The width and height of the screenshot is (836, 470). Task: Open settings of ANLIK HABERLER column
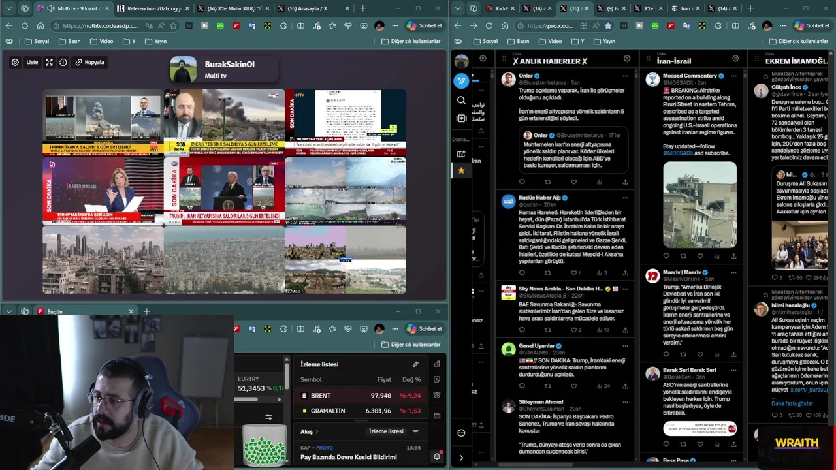(x=627, y=59)
